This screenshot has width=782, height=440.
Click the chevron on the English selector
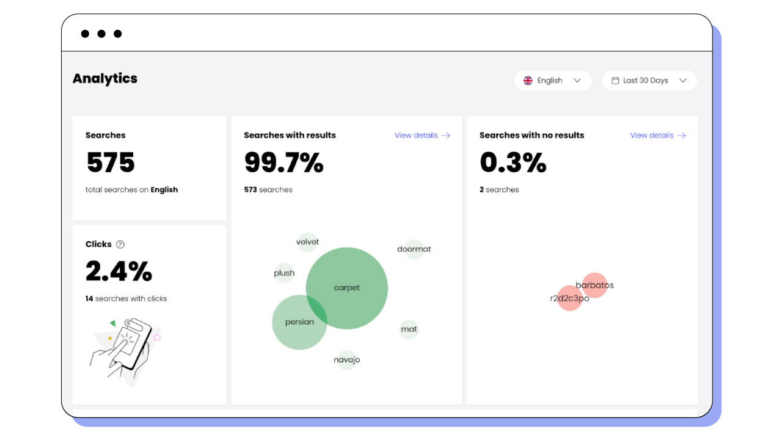coord(577,80)
